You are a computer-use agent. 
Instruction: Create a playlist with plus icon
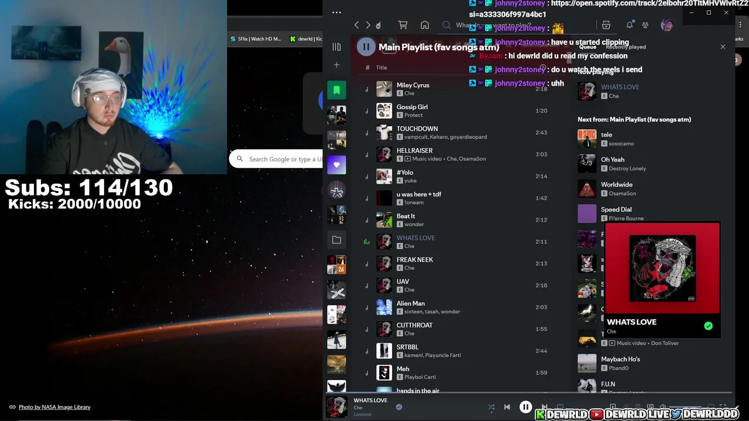pos(336,65)
